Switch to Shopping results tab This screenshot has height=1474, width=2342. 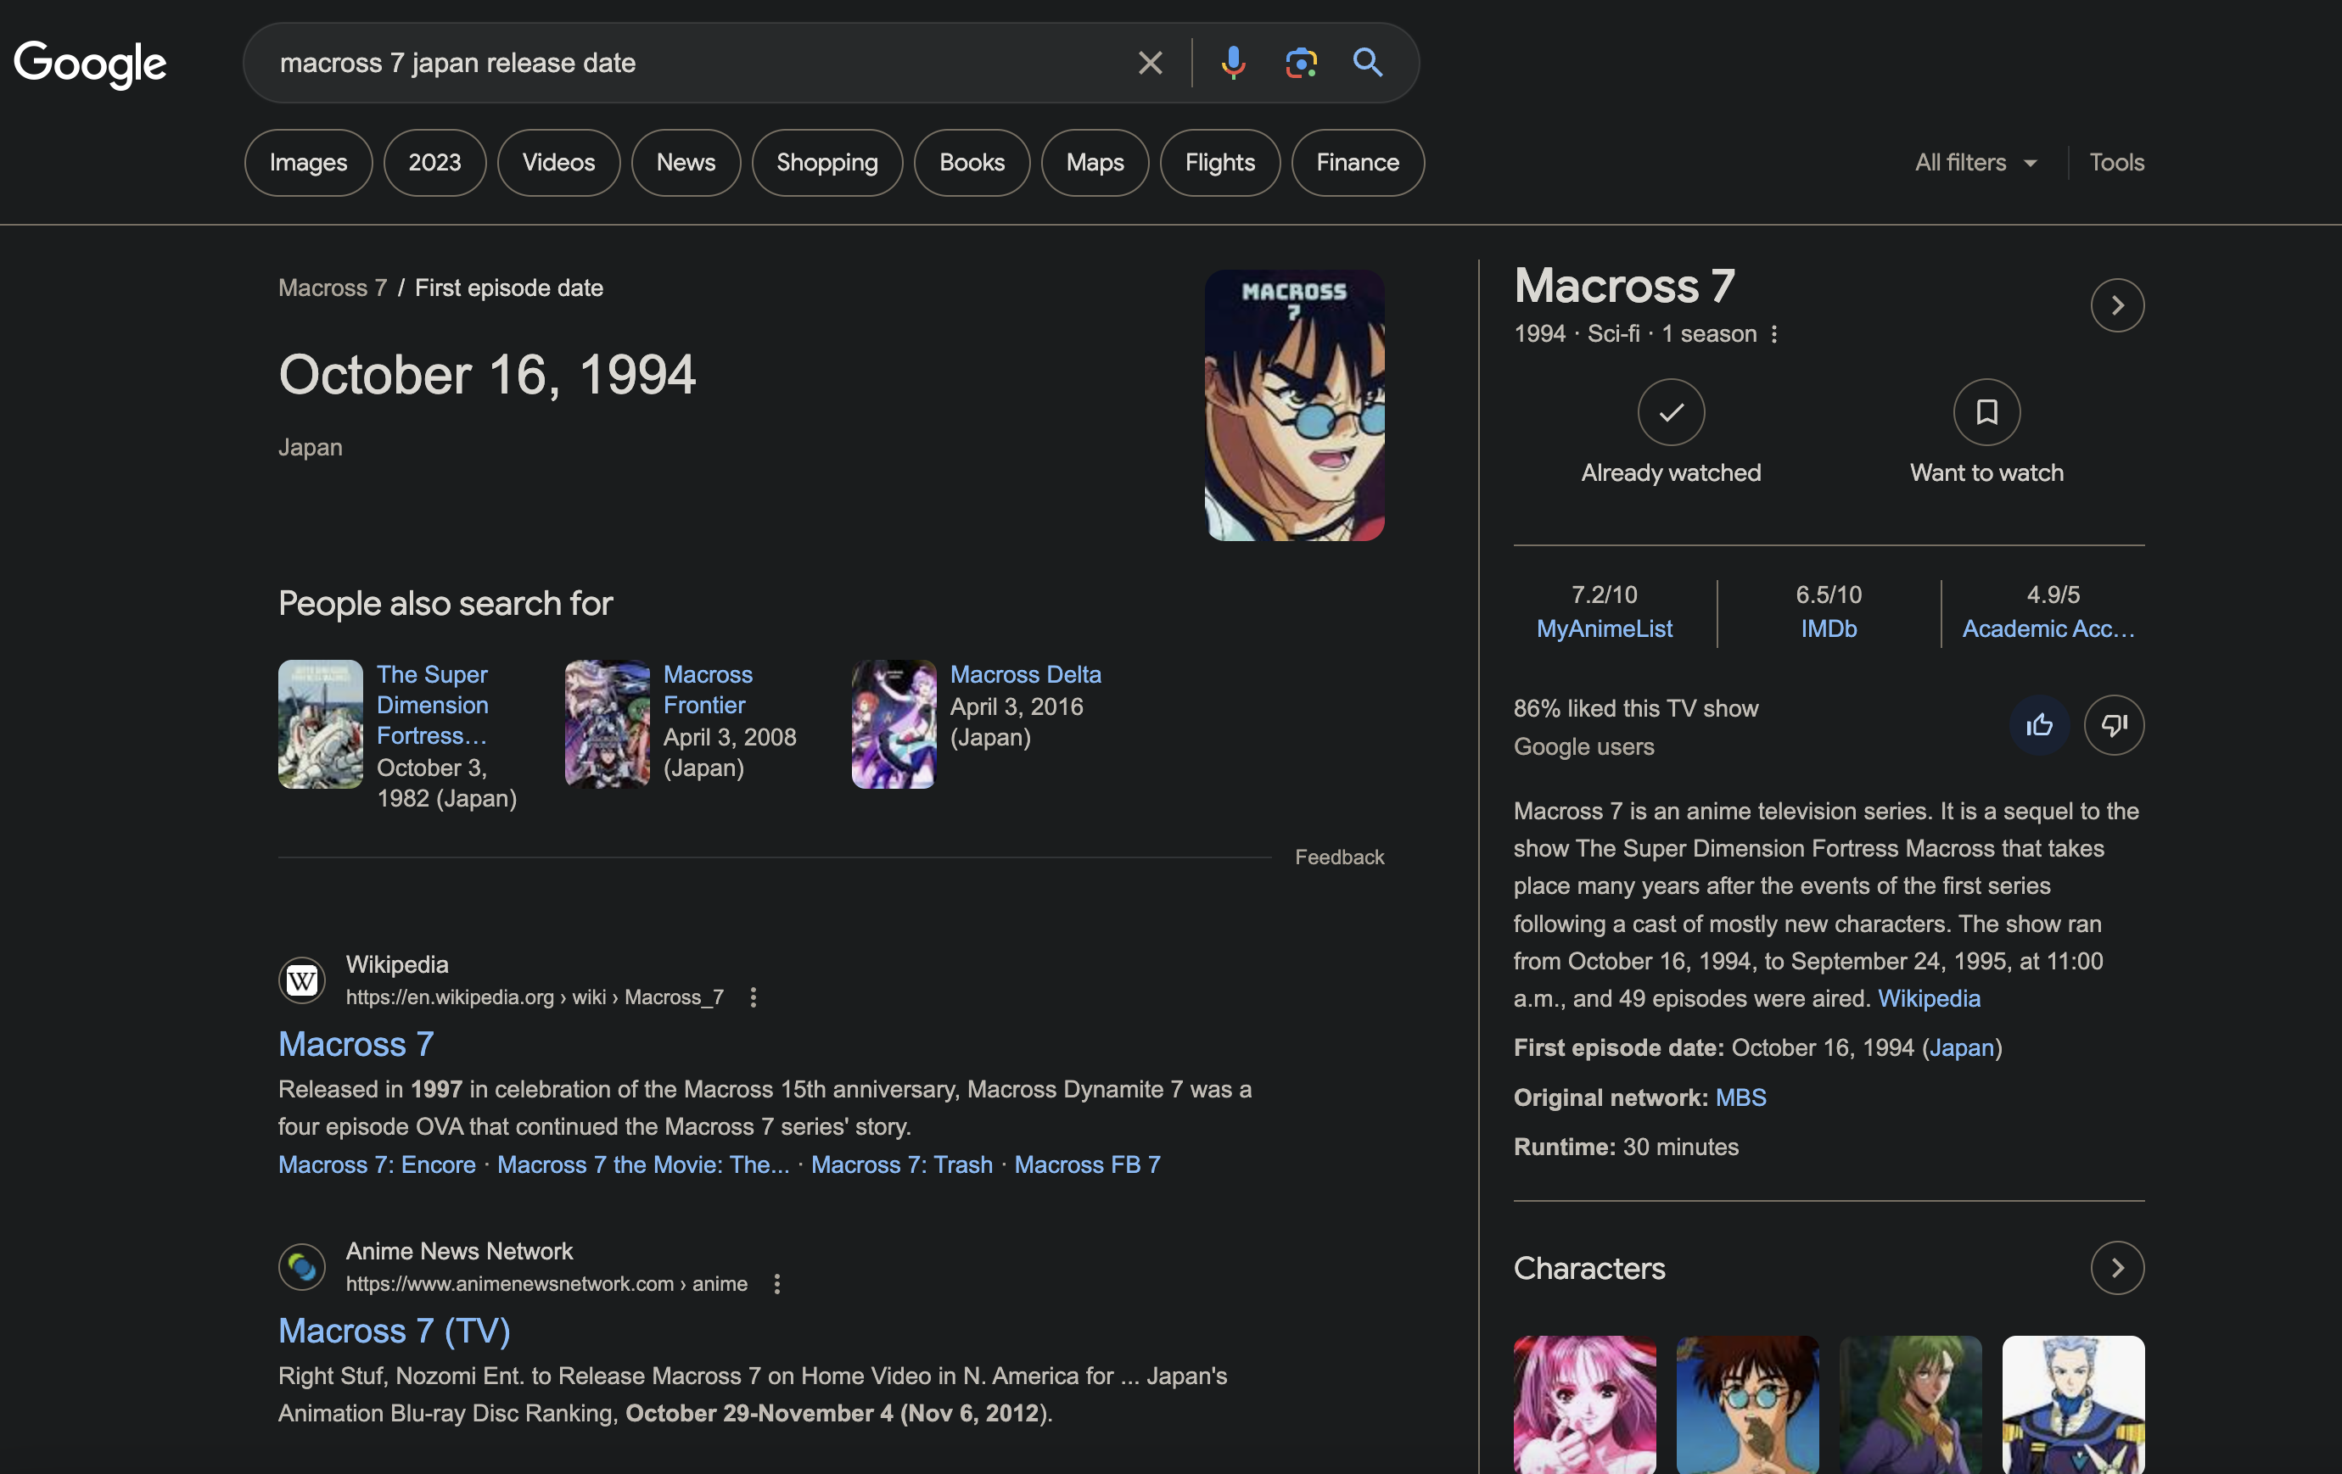pyautogui.click(x=826, y=162)
